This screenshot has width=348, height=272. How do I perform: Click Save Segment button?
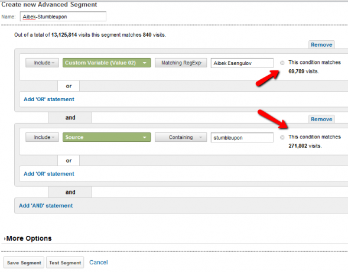pos(24,263)
